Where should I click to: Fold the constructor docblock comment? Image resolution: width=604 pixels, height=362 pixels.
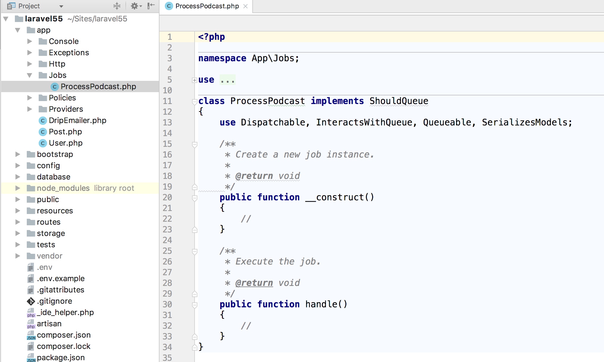(195, 144)
